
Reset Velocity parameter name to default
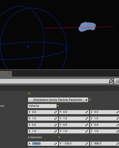58,106
